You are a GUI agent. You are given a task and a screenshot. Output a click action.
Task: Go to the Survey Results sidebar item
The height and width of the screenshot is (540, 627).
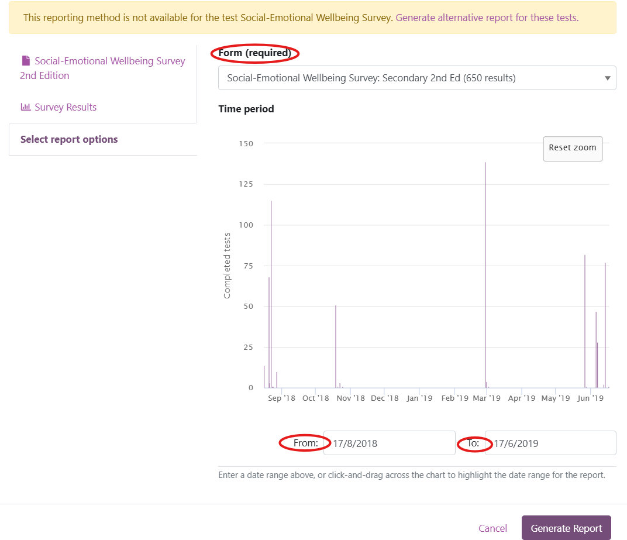(65, 107)
